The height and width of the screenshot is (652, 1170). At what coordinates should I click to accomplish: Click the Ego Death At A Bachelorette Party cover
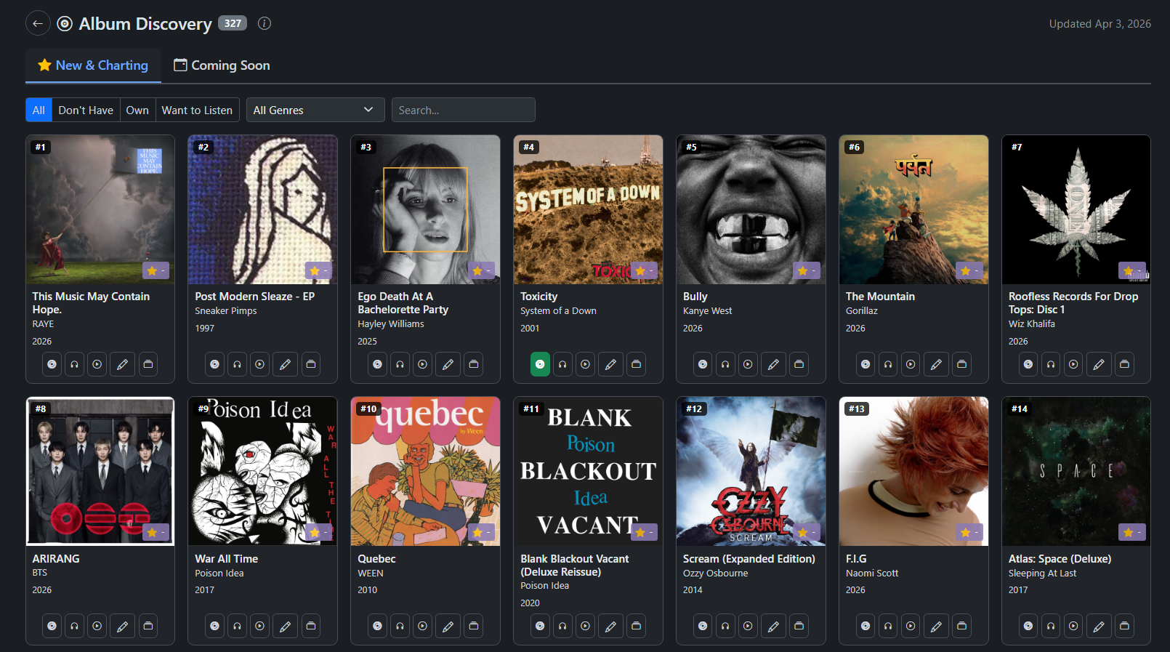[425, 209]
